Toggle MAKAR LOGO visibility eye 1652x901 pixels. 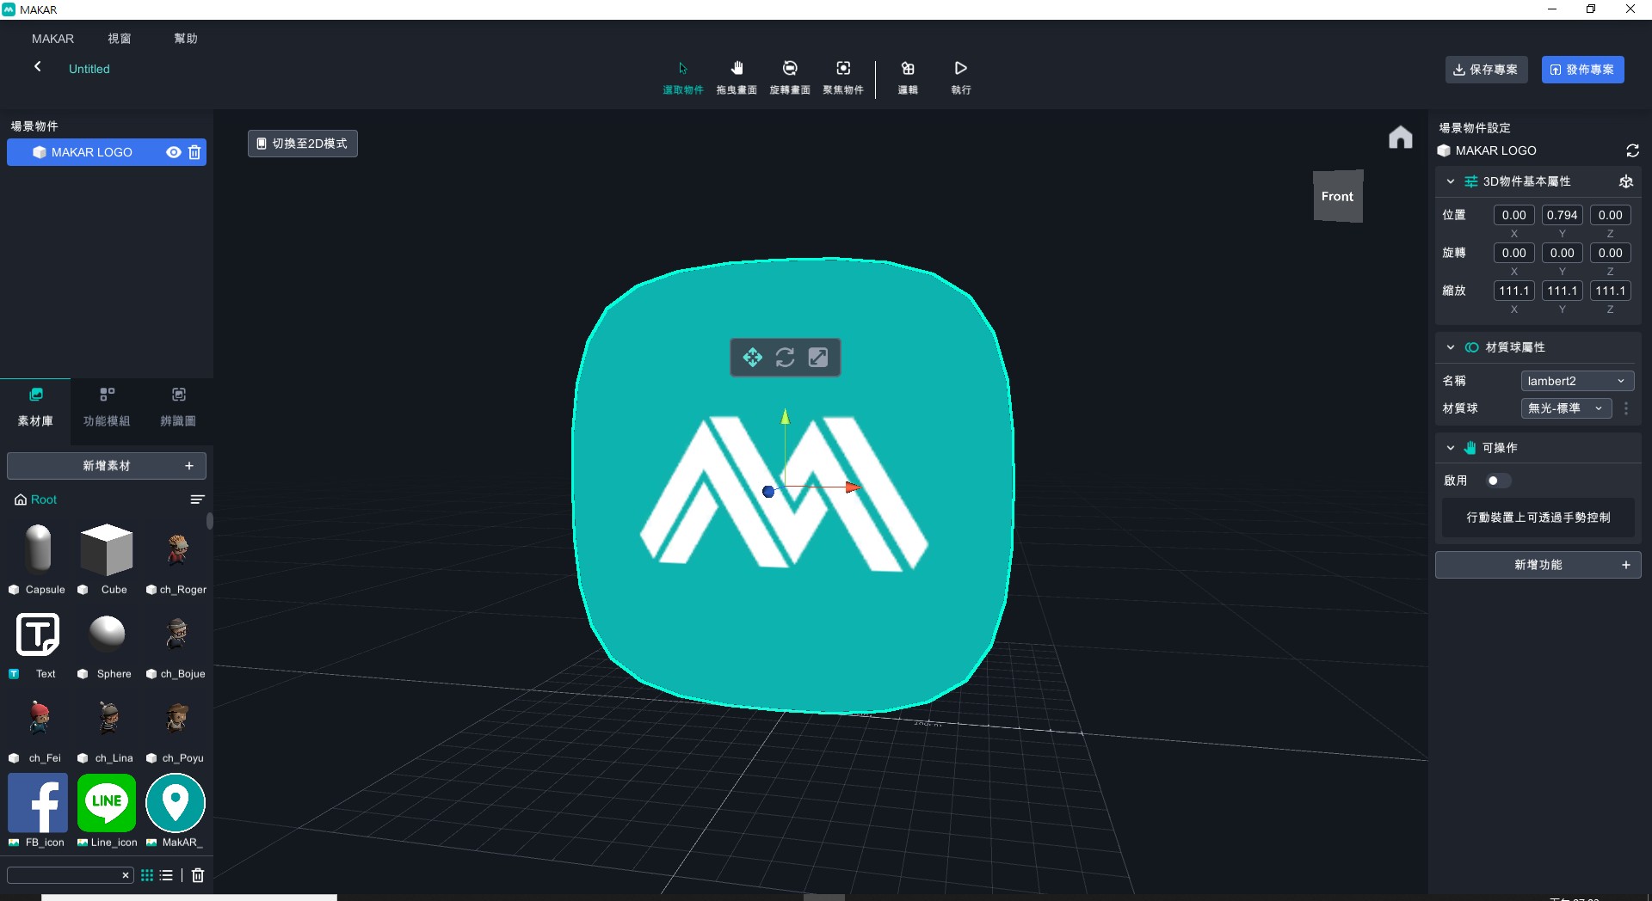point(173,152)
